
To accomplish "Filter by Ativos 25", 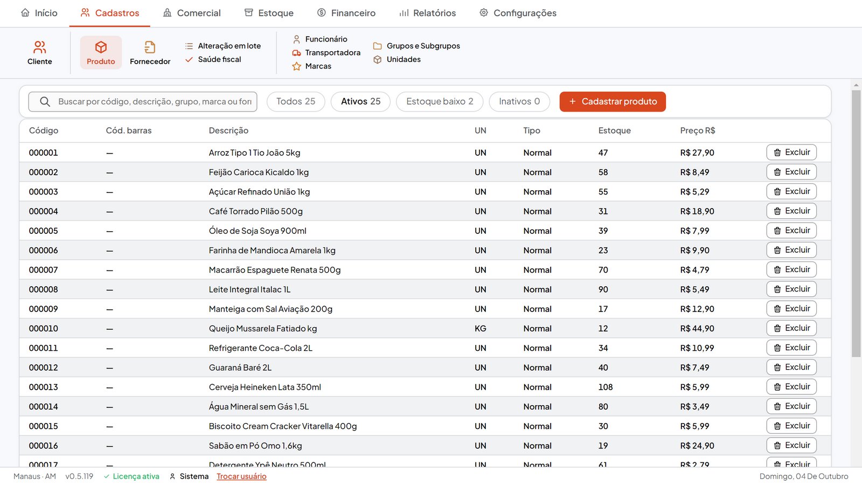I will click(x=360, y=101).
